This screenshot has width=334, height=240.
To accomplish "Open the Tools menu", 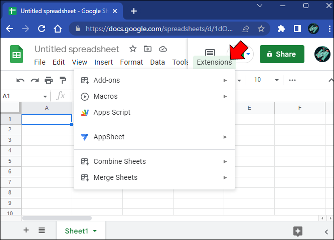I will click(180, 62).
